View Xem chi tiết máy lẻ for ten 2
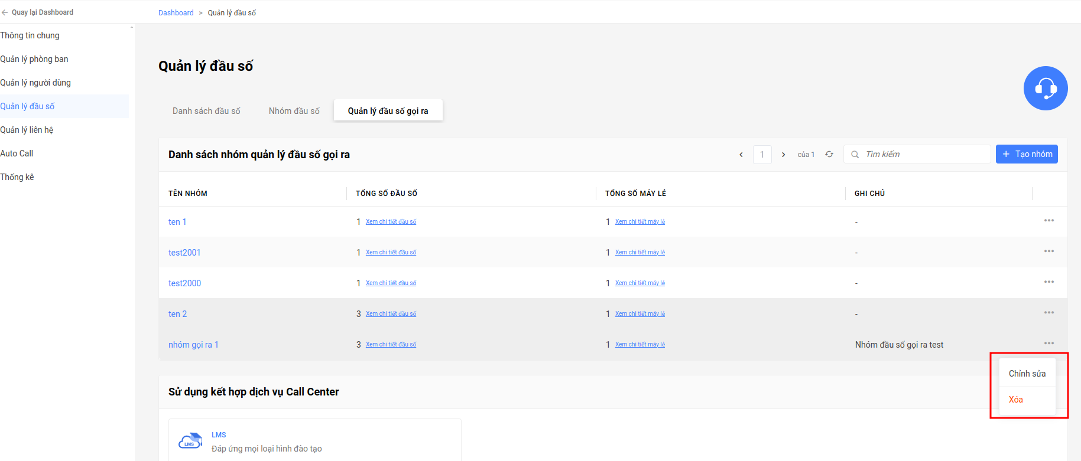This screenshot has height=461, width=1081. [640, 314]
